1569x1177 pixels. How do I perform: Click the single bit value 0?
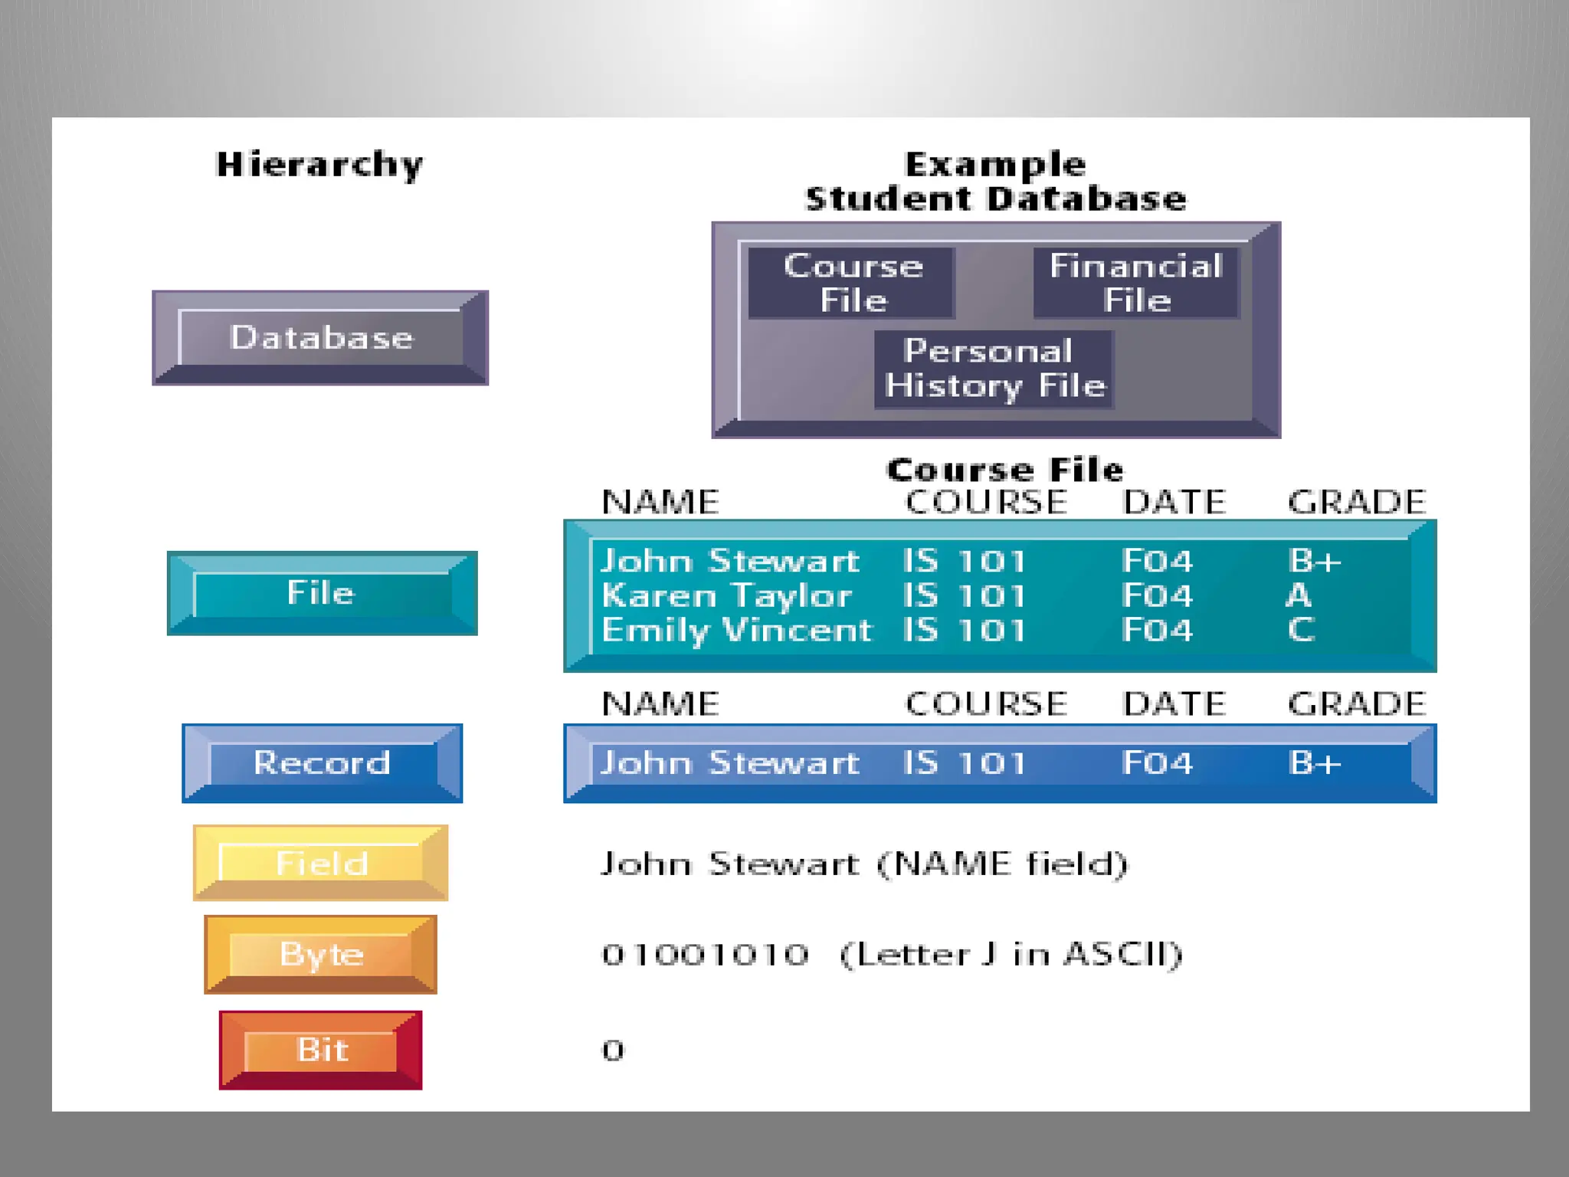click(x=613, y=1051)
